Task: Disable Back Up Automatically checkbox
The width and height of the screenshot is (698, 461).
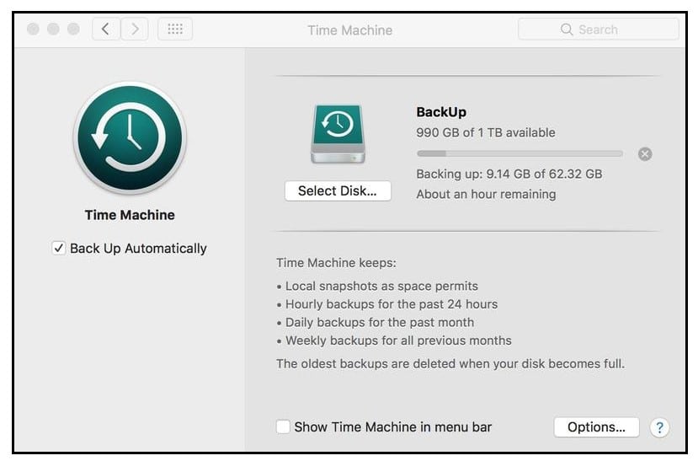Action: point(59,248)
